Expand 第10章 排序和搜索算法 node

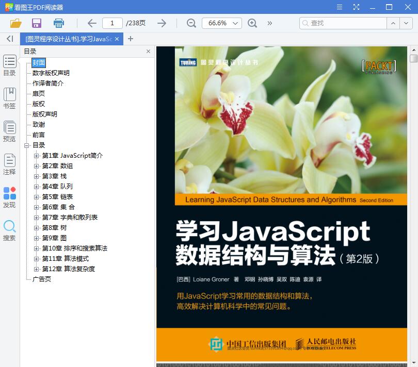(36, 248)
